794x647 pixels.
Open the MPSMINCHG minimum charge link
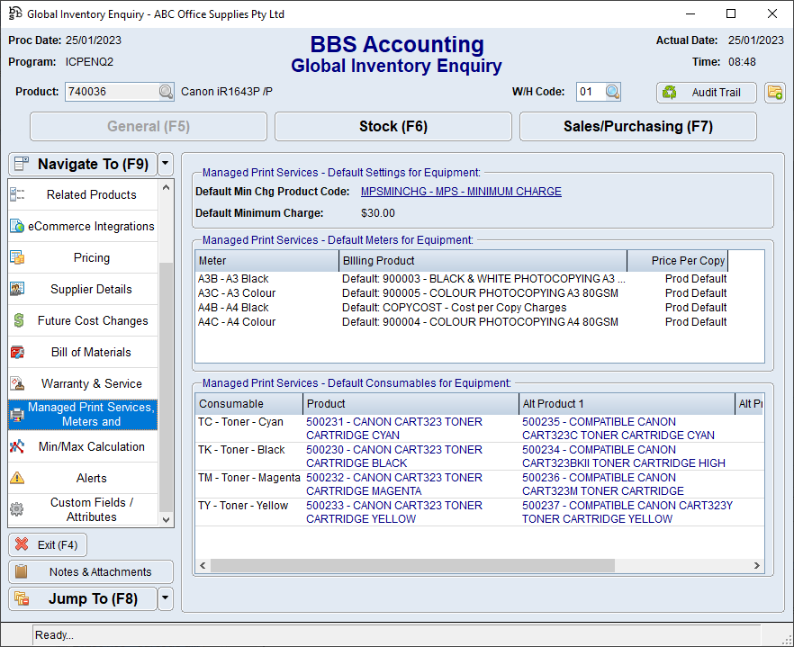pyautogui.click(x=461, y=192)
